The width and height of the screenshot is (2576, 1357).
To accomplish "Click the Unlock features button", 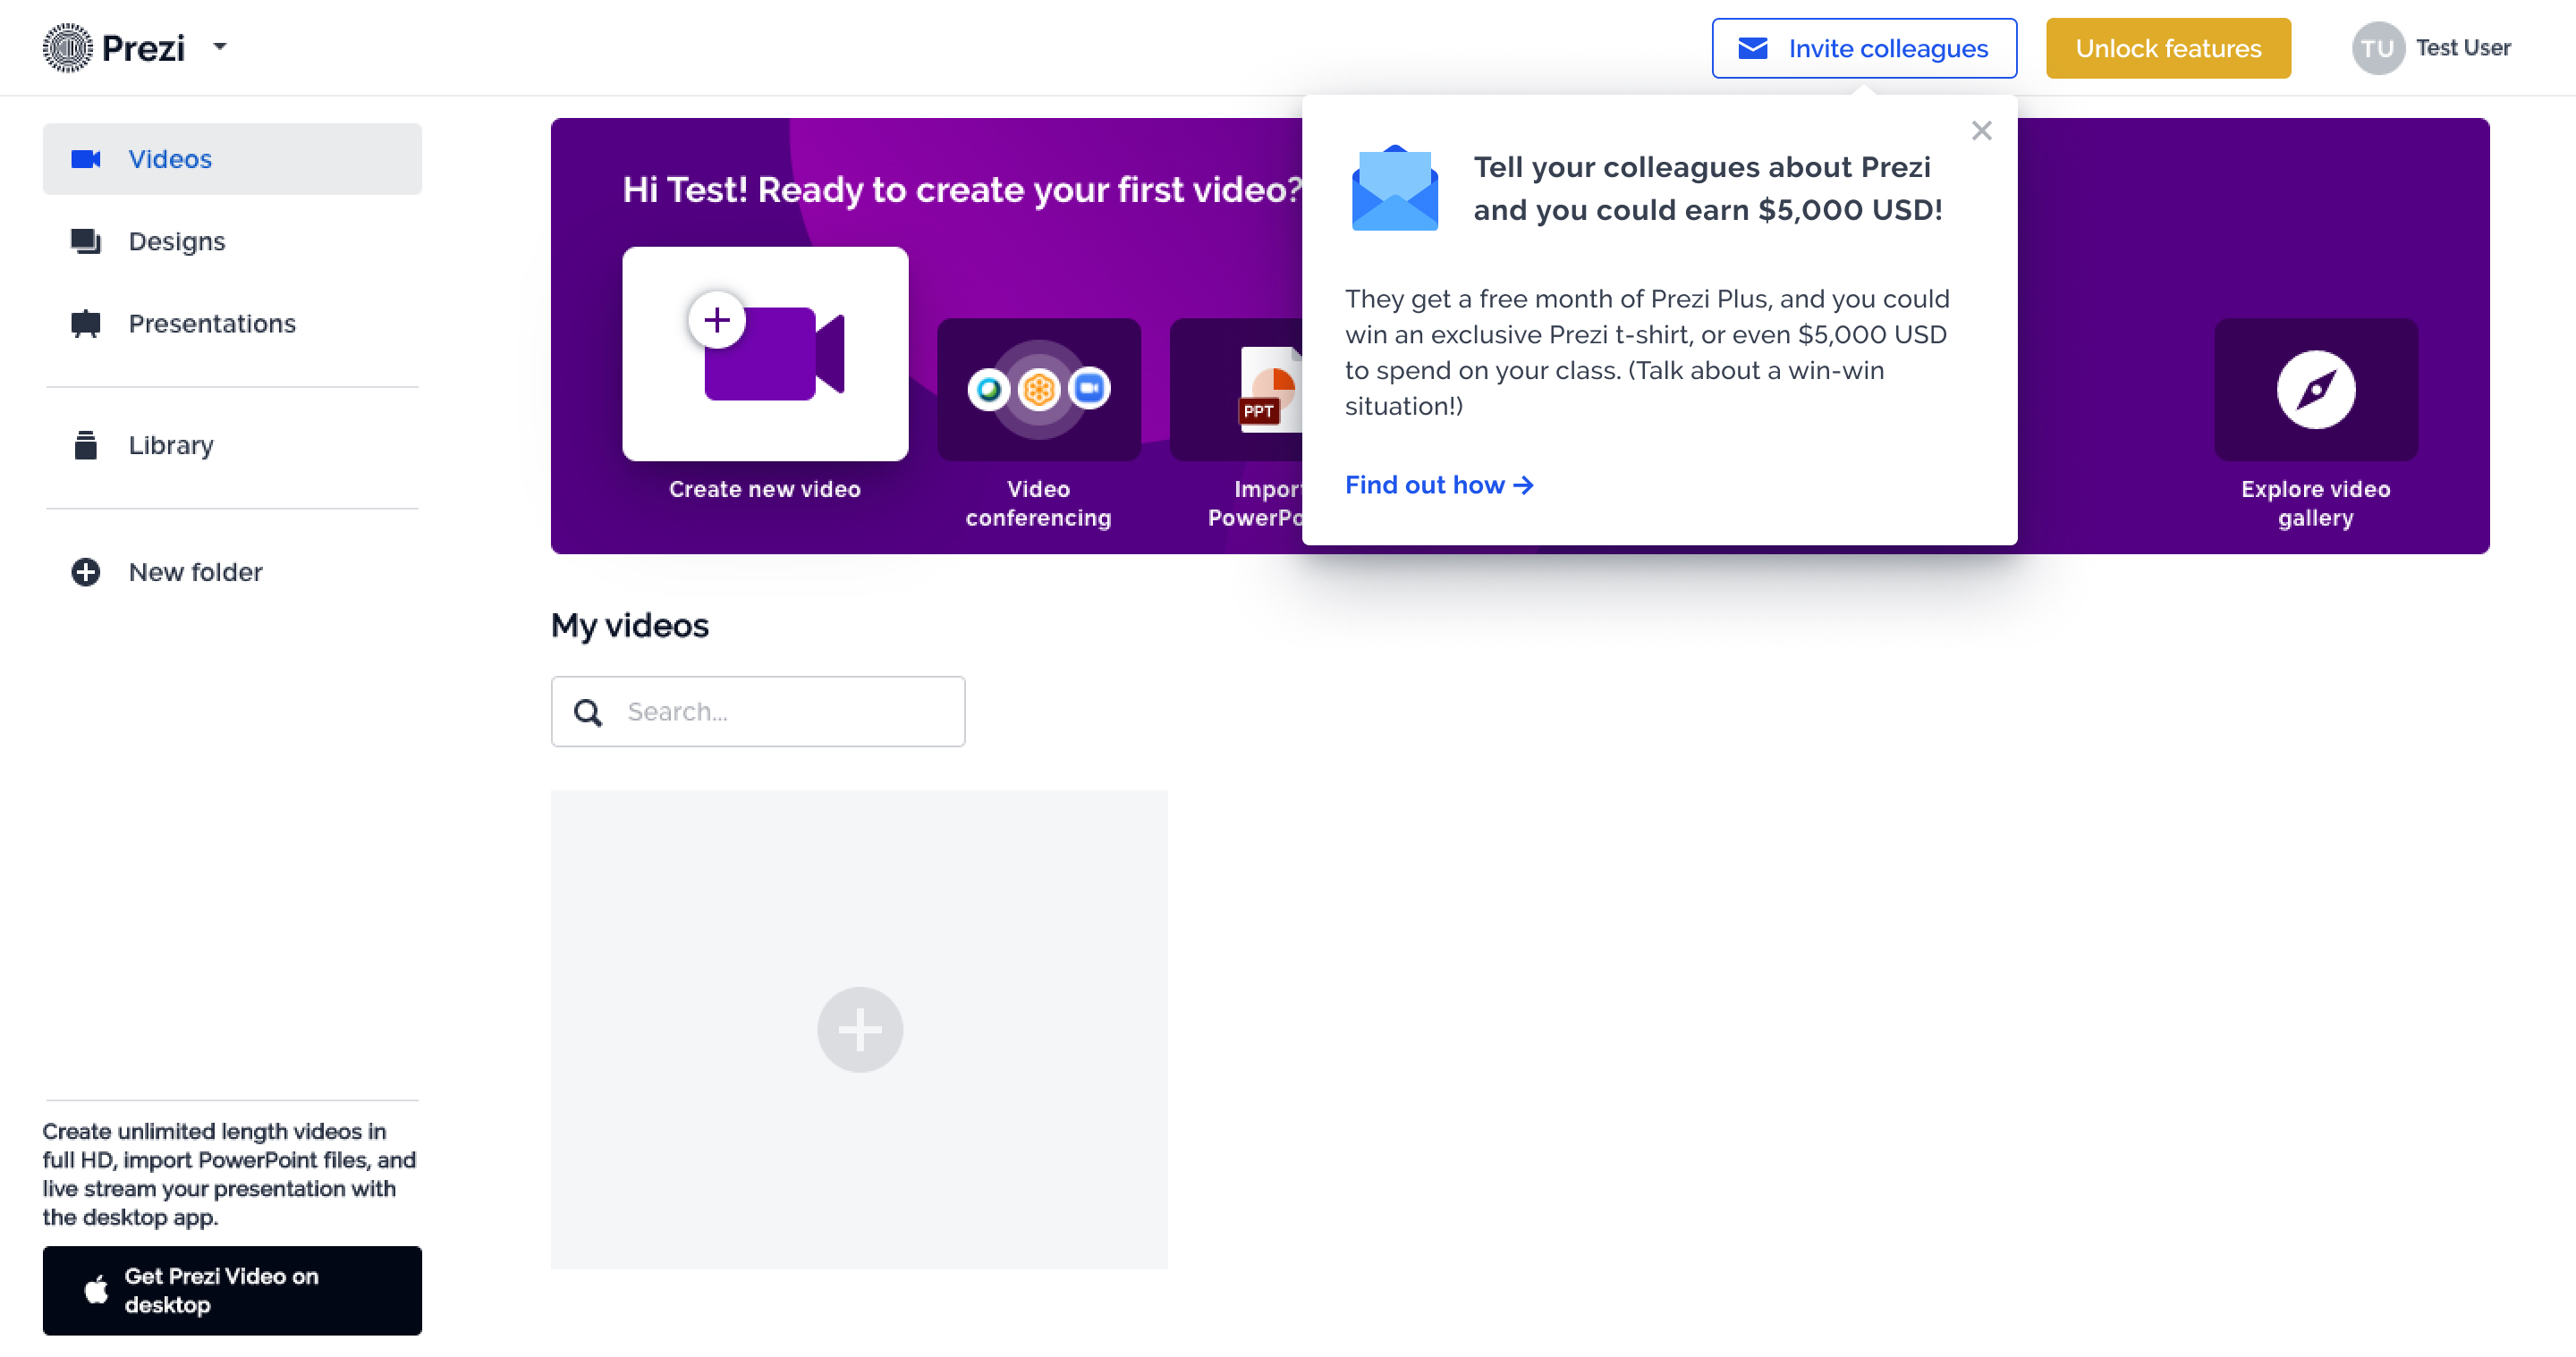I will click(2167, 48).
